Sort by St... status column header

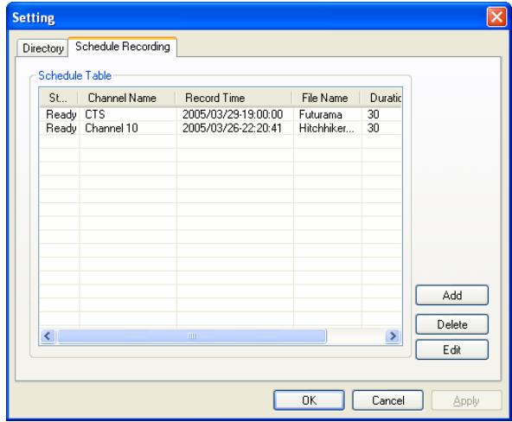coord(59,98)
